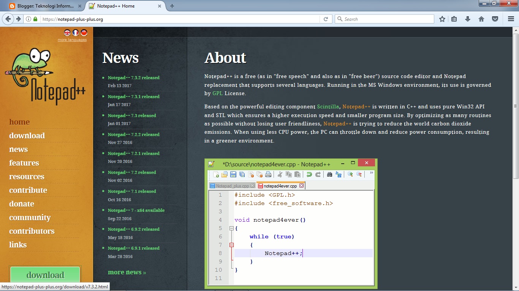Open links in sidebar menu
The height and width of the screenshot is (291, 519).
(x=18, y=245)
